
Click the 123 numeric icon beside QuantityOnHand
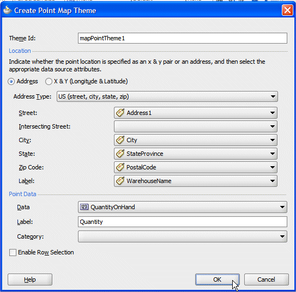(84, 207)
